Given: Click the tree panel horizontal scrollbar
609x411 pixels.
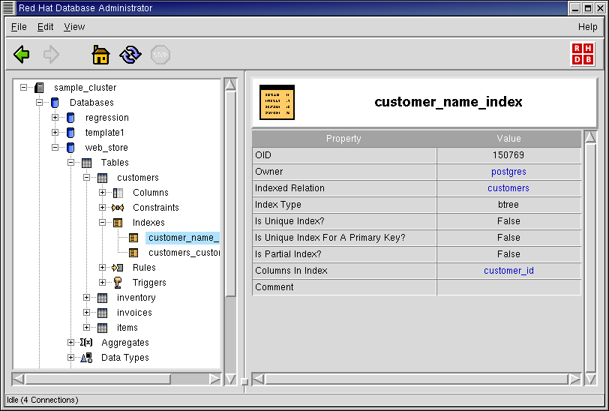Looking at the screenshot, I should tap(118, 379).
